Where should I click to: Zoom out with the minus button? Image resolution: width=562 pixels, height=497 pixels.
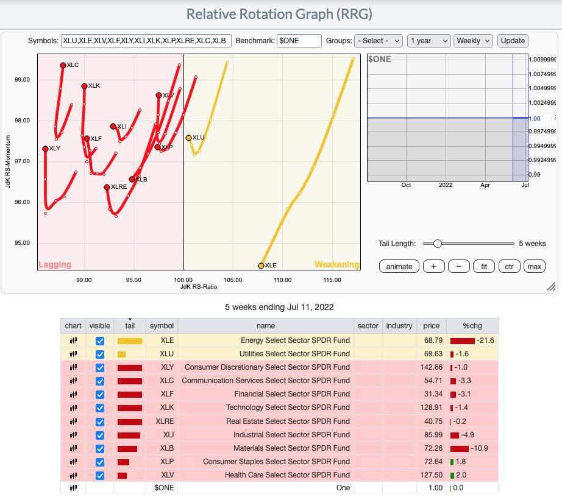pyautogui.click(x=459, y=266)
